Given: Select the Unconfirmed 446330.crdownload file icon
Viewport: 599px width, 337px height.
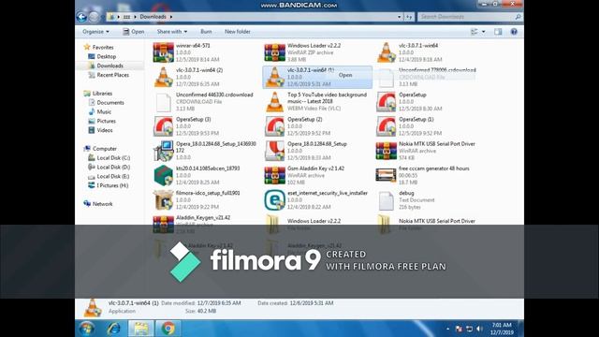Looking at the screenshot, I should 163,102.
